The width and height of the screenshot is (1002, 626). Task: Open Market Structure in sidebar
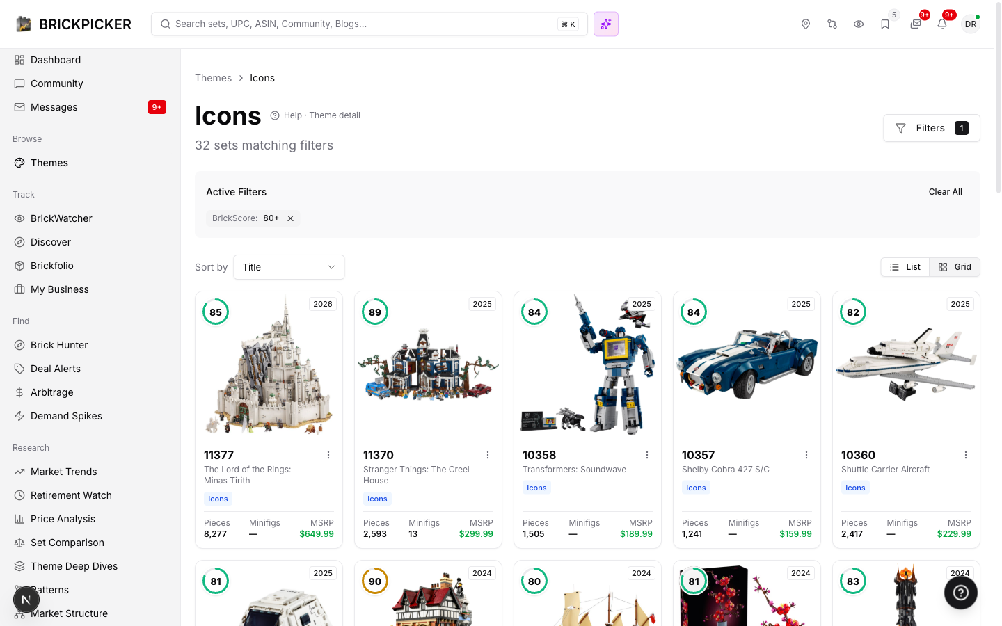[x=90, y=613]
